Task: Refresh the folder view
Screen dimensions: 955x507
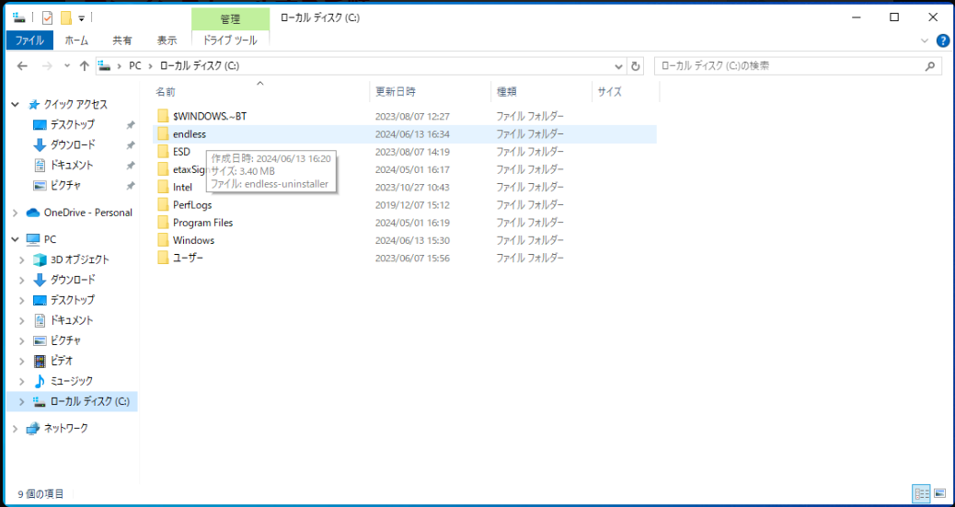Action: click(635, 66)
